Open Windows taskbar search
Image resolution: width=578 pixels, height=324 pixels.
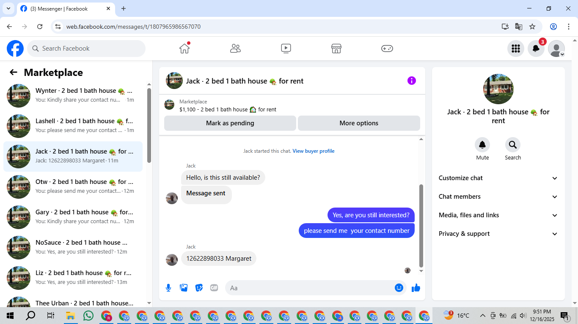(30, 316)
